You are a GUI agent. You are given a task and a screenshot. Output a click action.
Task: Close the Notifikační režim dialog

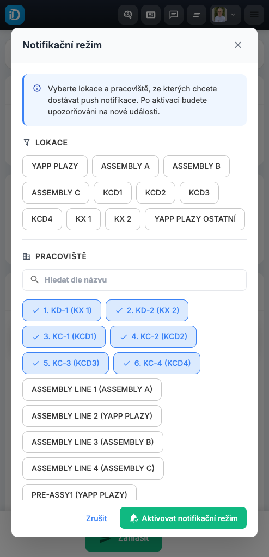pyautogui.click(x=238, y=45)
